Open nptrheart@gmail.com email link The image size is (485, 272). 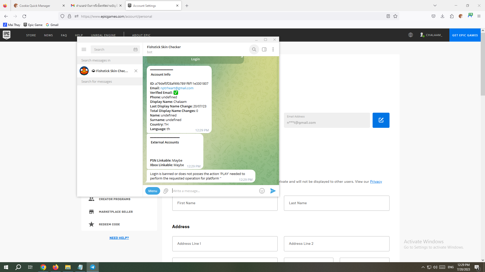pos(177,88)
